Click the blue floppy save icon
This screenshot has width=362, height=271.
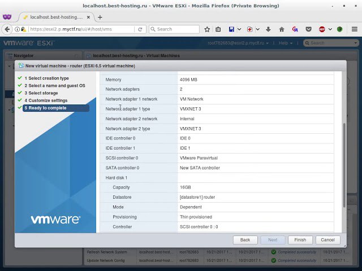click(231, 29)
